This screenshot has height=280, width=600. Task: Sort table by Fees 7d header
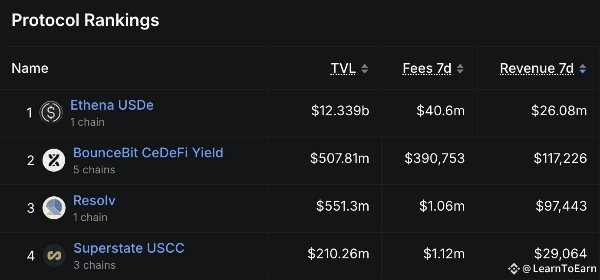pyautogui.click(x=427, y=68)
